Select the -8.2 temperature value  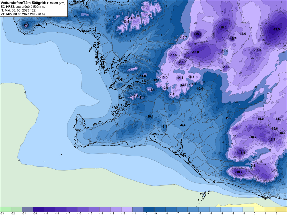pos(130,87)
